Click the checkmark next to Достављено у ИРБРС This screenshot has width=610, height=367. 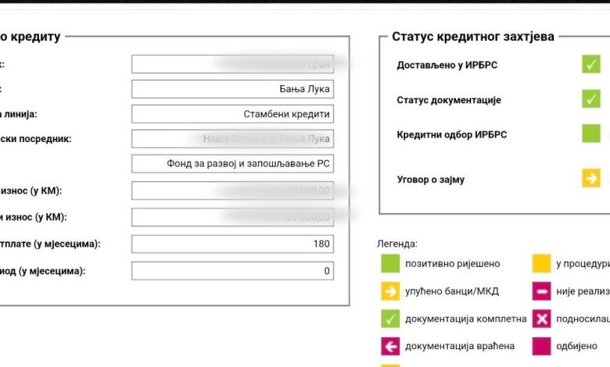(x=590, y=65)
